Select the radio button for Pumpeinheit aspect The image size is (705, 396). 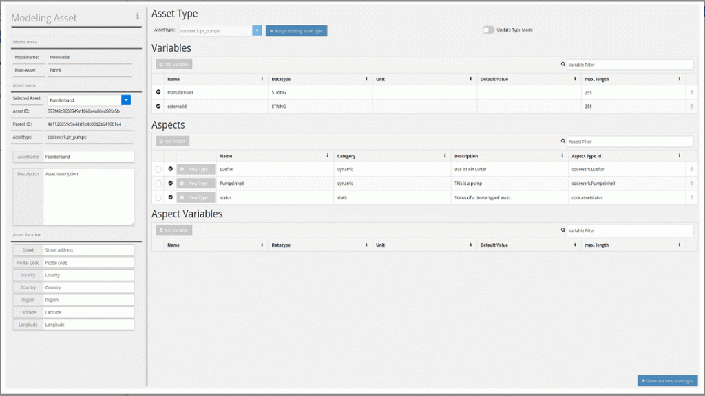coord(158,184)
